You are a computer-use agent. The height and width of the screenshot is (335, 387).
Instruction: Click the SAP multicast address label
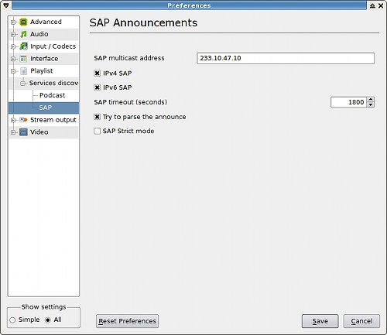[129, 58]
